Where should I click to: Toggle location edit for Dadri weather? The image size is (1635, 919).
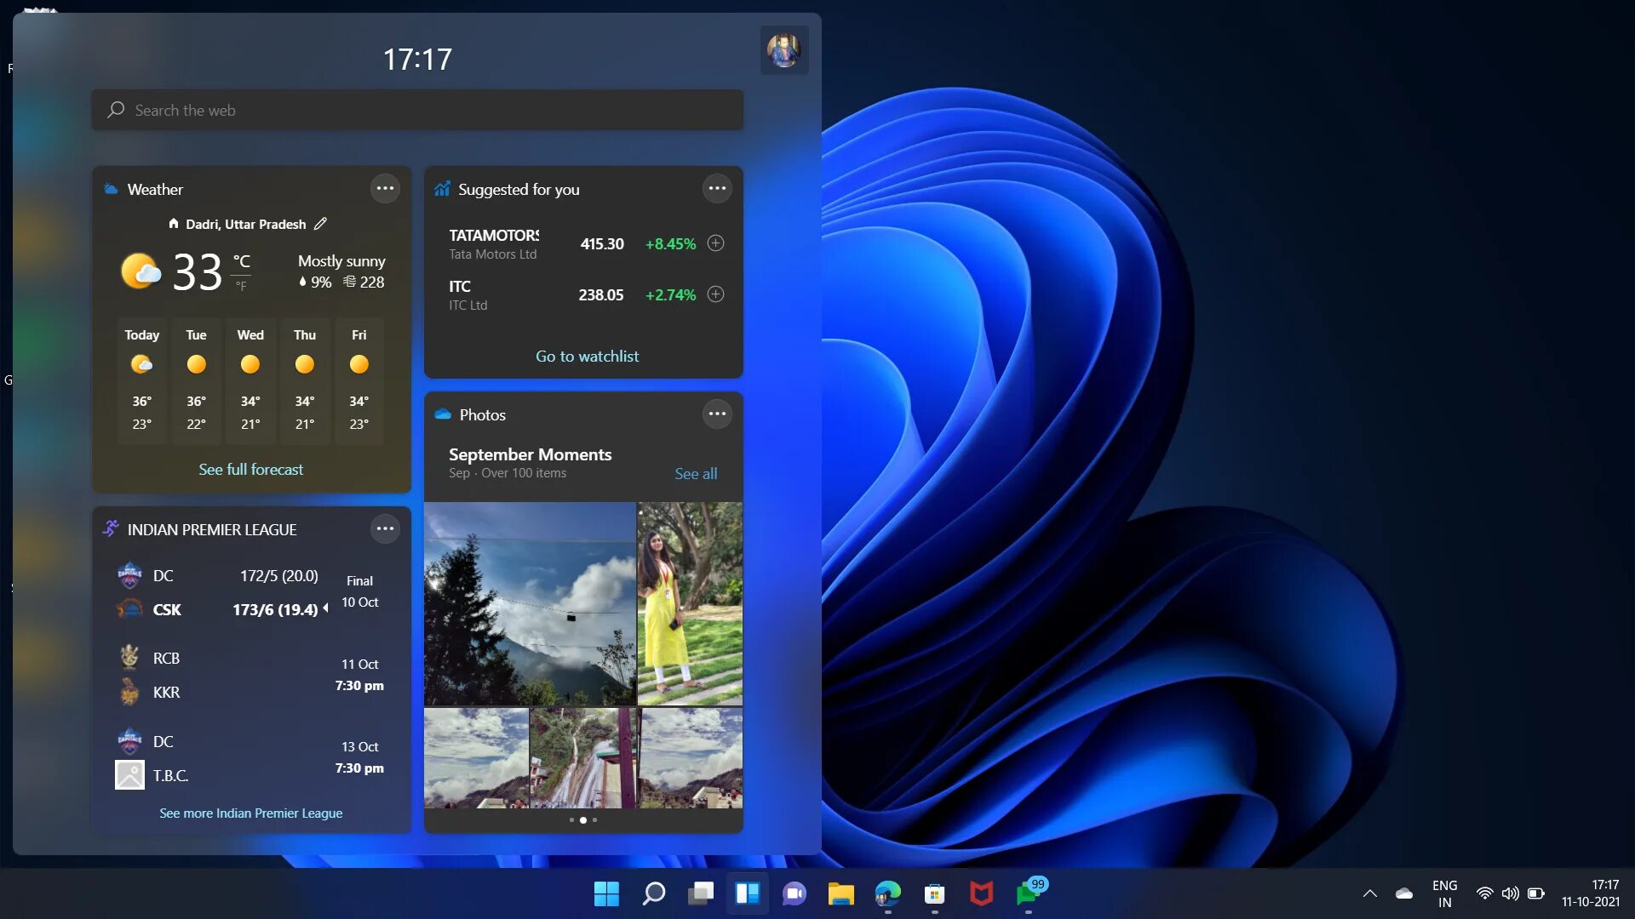pyautogui.click(x=322, y=223)
